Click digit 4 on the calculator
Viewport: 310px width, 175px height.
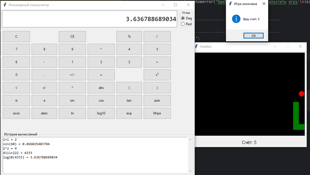coord(129,49)
